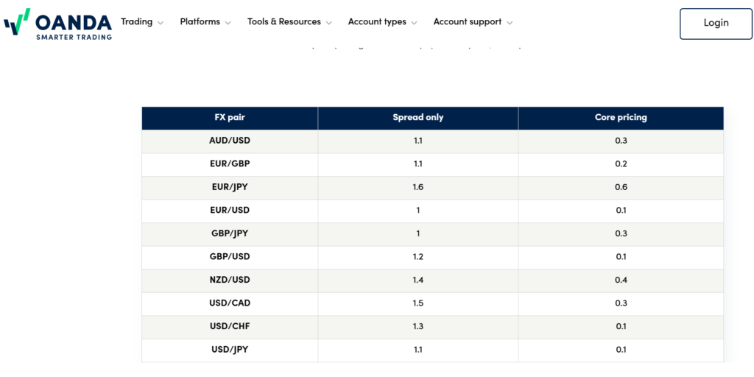This screenshot has width=754, height=377.
Task: Select the Spread only column header
Action: point(418,119)
